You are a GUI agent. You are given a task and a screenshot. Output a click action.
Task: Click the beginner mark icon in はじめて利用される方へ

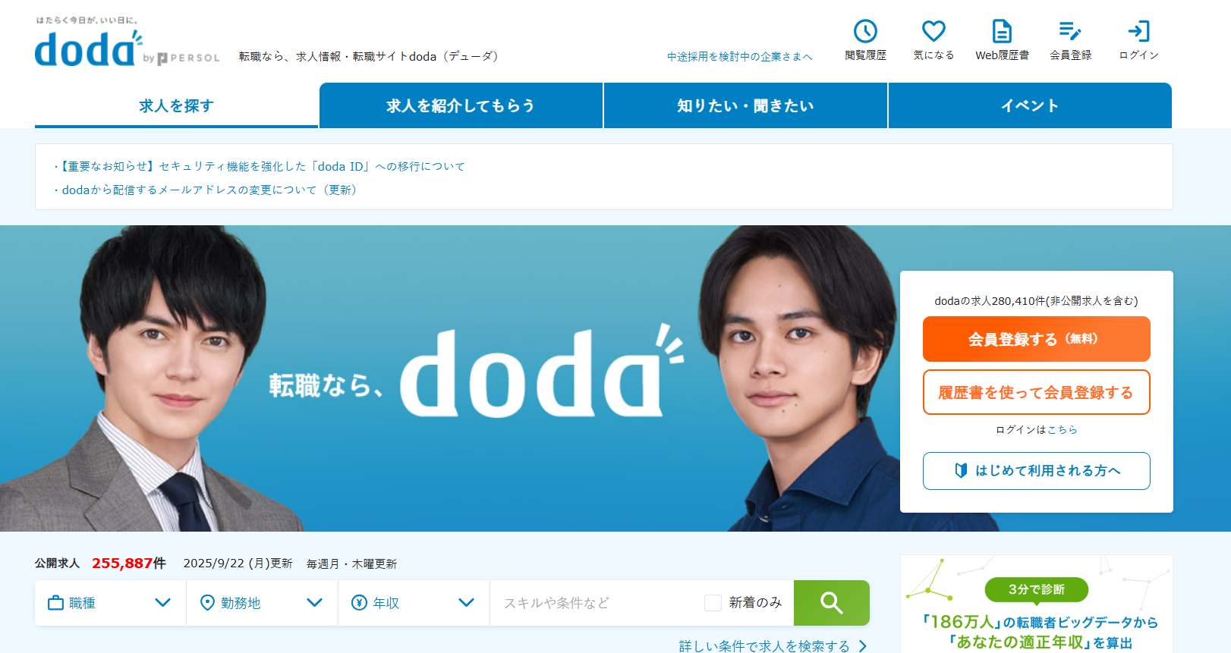961,470
